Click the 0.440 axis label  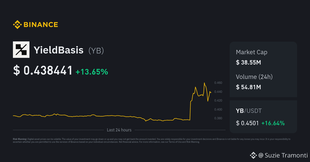click(x=218, y=92)
